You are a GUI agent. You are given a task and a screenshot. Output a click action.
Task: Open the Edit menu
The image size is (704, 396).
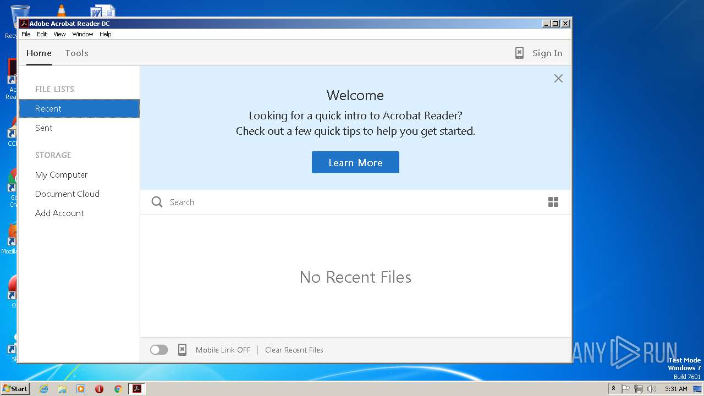click(x=42, y=34)
